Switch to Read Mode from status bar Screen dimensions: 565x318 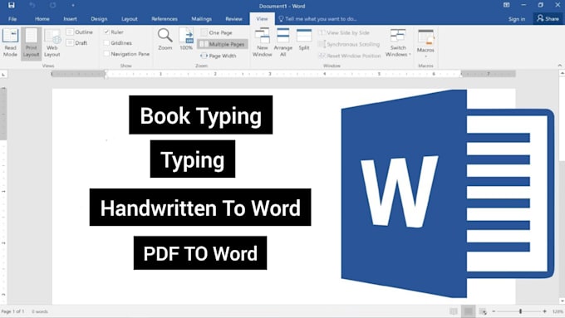(x=454, y=311)
